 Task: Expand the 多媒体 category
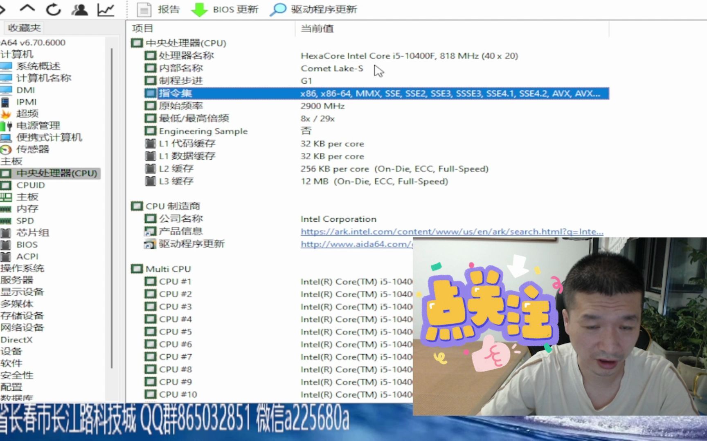coord(16,303)
